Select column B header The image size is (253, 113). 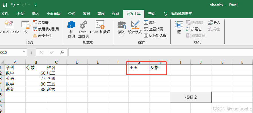click(36, 62)
